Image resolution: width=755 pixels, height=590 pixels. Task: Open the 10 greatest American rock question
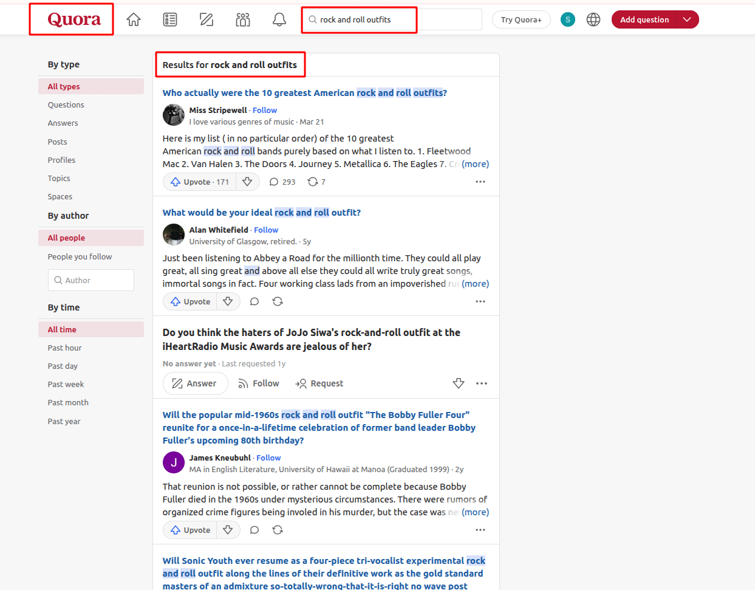click(x=304, y=92)
